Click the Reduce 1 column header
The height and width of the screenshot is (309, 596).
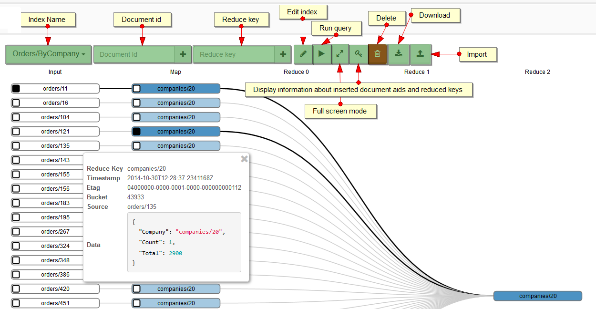pyautogui.click(x=417, y=72)
